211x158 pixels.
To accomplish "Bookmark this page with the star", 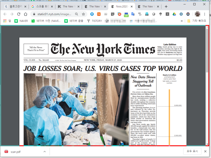I will pyautogui.click(x=84, y=14).
